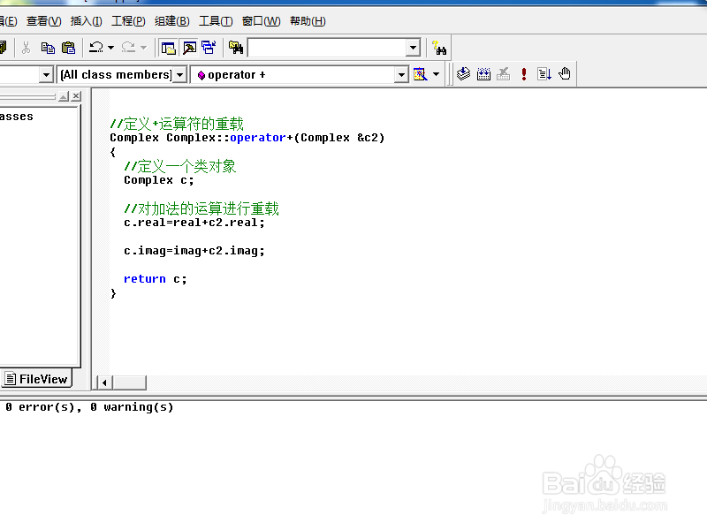Open the 组建(B) menu
This screenshot has height=530, width=707.
[171, 21]
